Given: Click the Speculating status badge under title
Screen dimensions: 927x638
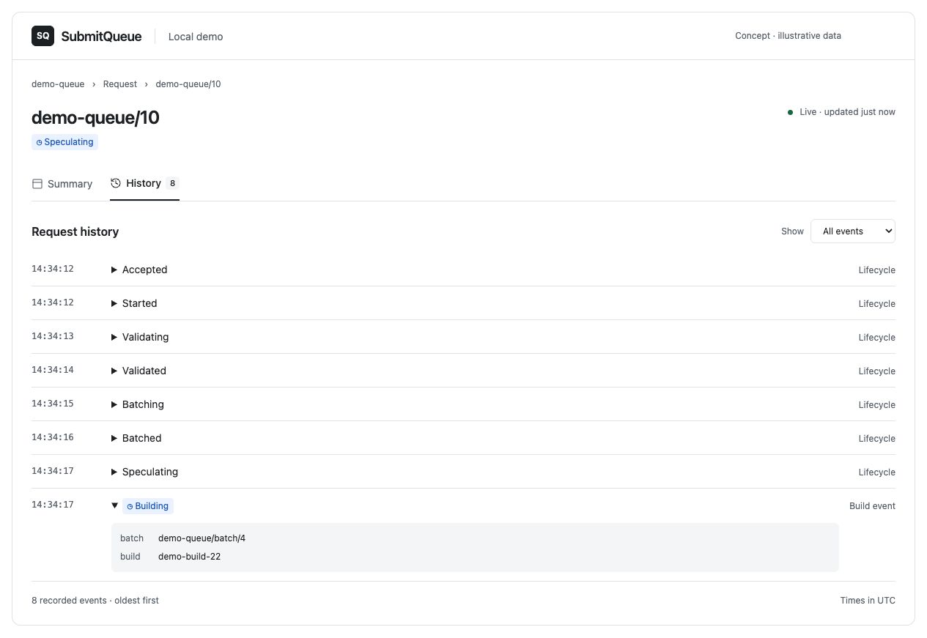Looking at the screenshot, I should pyautogui.click(x=64, y=142).
